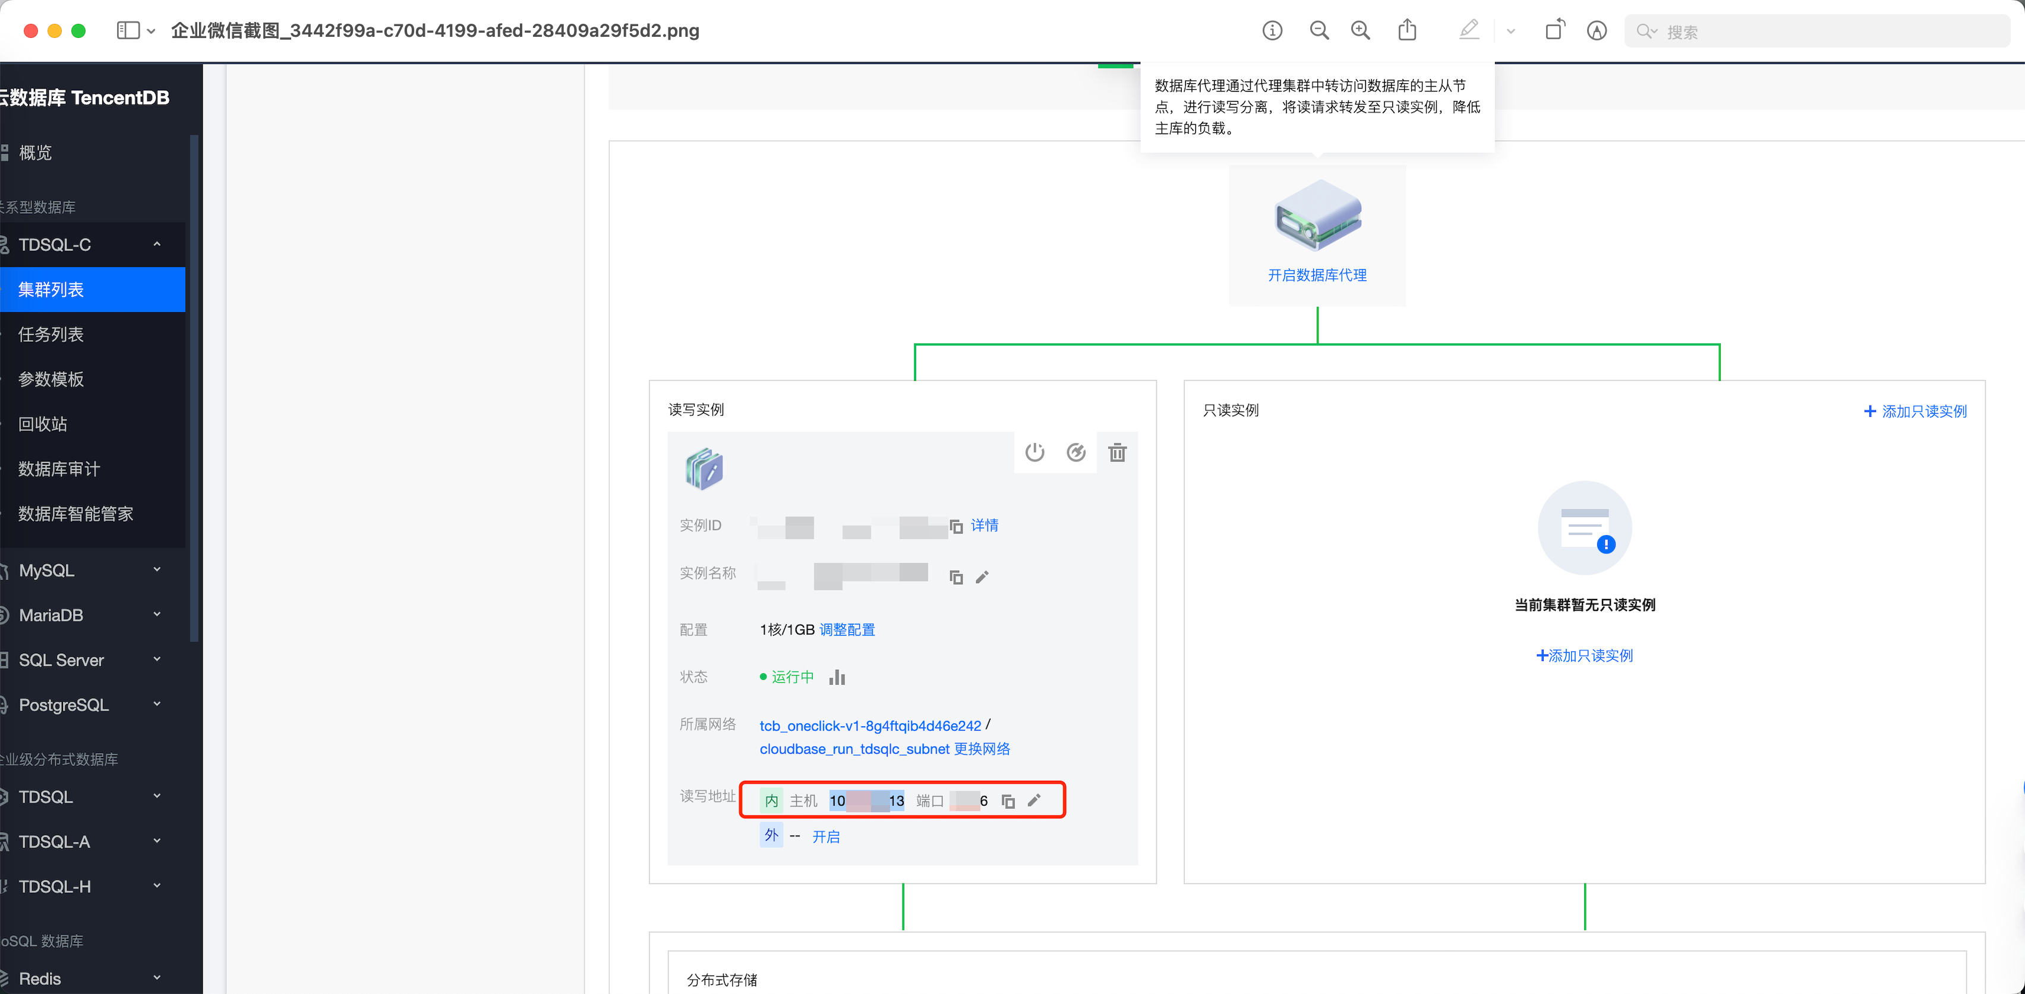Click 开启 to enable the external address
Screen dimensions: 2025x994
pyautogui.click(x=825, y=837)
